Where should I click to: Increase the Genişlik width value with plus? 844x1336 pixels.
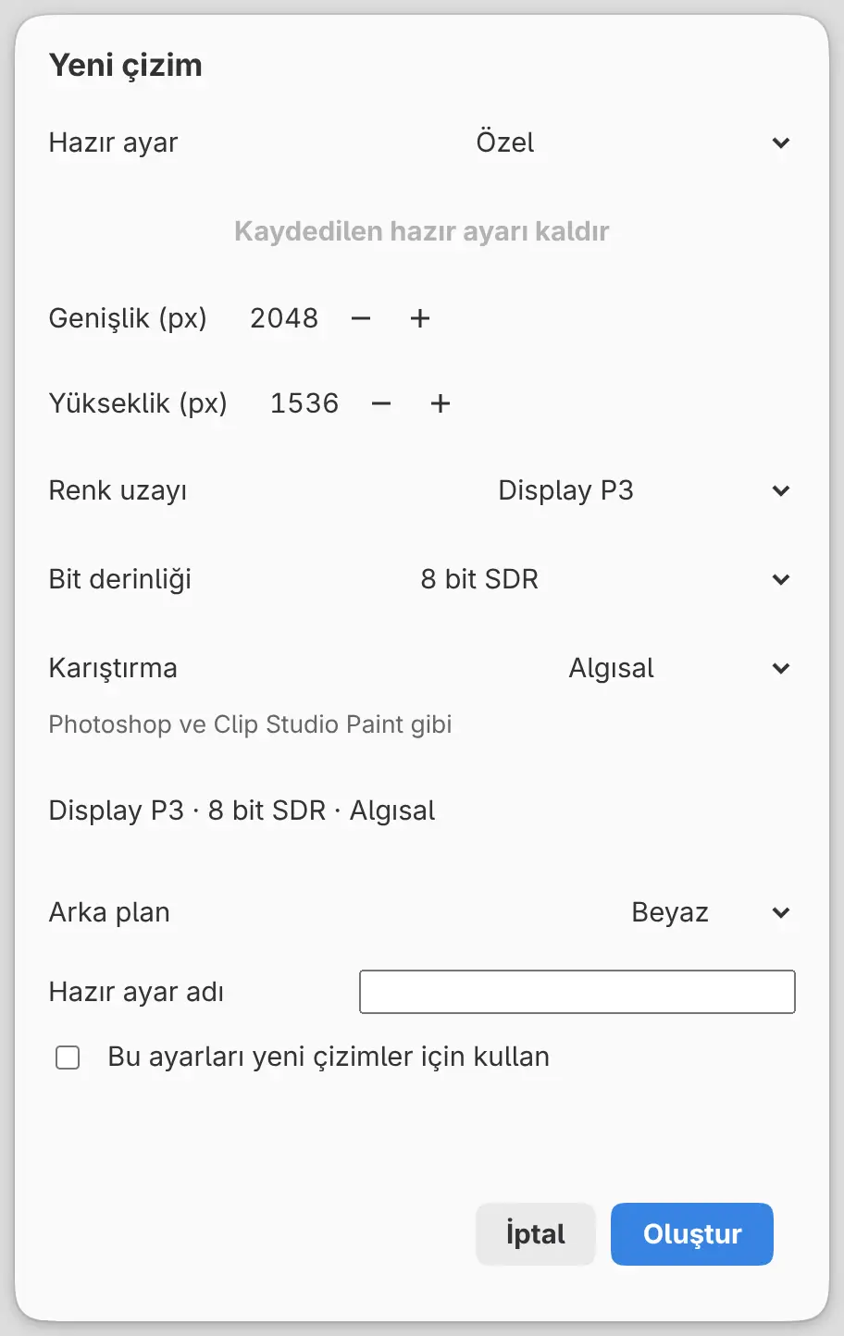pos(420,318)
